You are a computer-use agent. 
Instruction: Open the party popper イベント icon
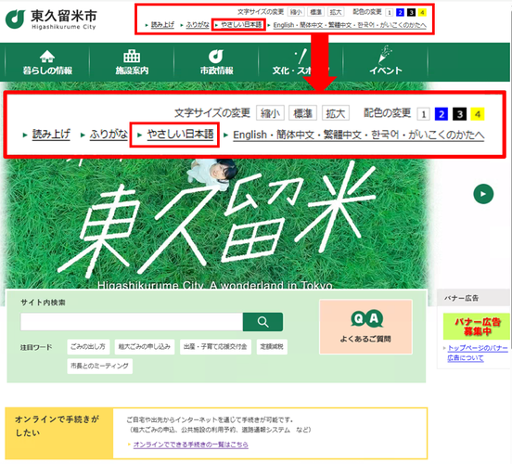[385, 55]
